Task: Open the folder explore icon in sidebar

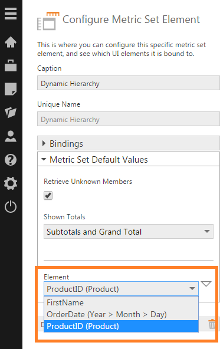Action: [11, 113]
